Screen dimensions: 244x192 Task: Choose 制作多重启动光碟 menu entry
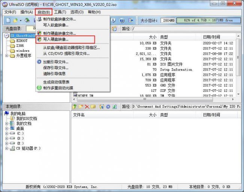[x=73, y=88]
